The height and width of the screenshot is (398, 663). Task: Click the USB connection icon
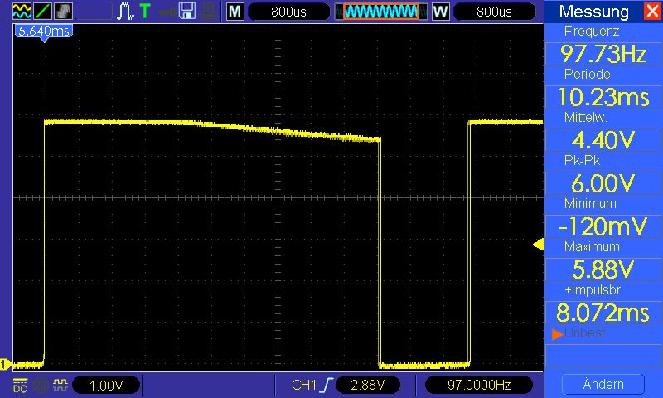[x=167, y=12]
